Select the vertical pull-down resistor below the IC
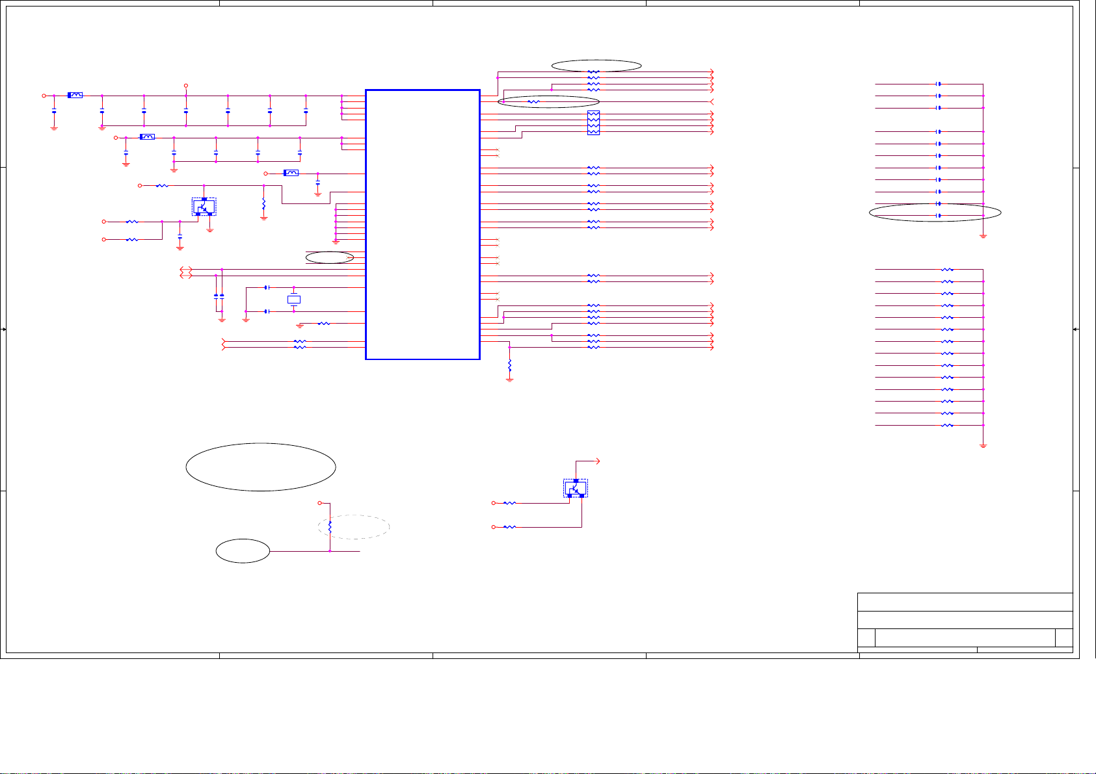Image resolution: width=1096 pixels, height=774 pixels. pos(510,364)
